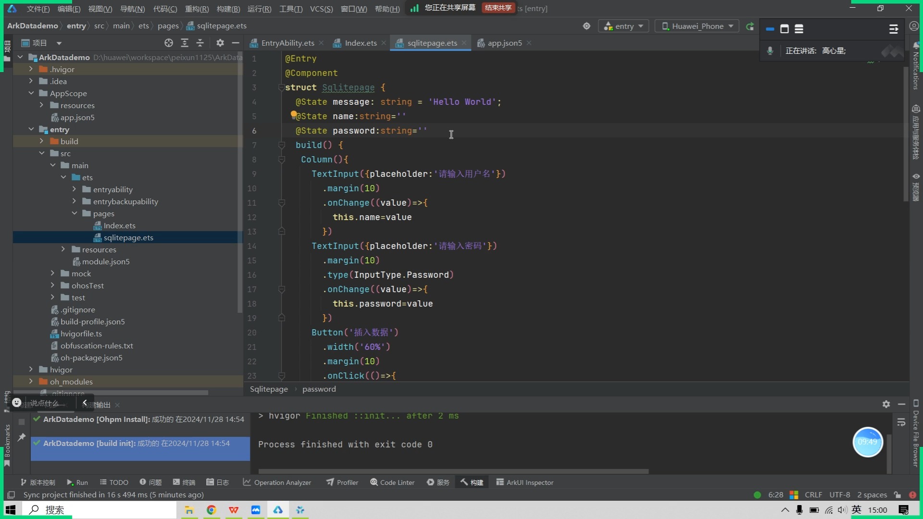The image size is (923, 519).
Task: Click the gear icon in build output panel
Action: pyautogui.click(x=886, y=404)
